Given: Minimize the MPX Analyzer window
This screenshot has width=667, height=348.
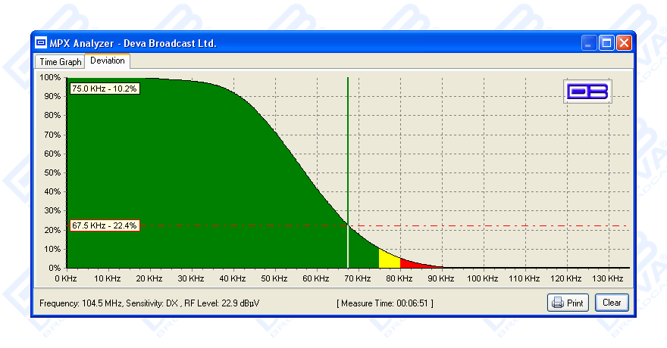Looking at the screenshot, I should [590, 43].
